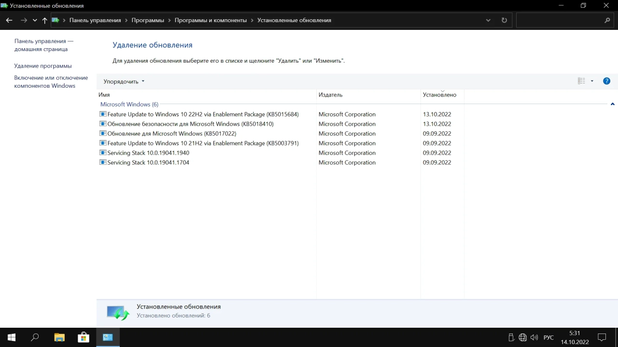Click Установленные обновления breadcrumb
Viewport: 618px width, 347px height.
point(294,20)
